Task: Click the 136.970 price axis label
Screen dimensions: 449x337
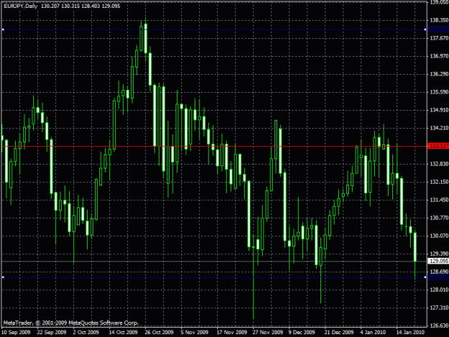Action: [439, 56]
